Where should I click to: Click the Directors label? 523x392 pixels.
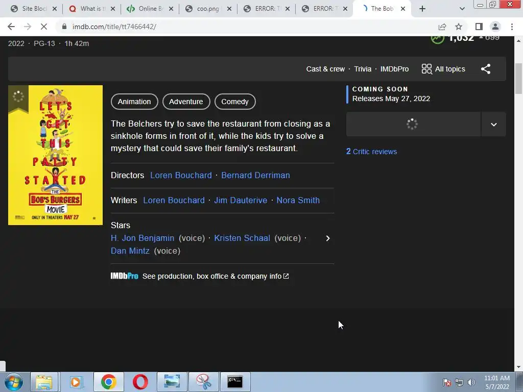(127, 176)
